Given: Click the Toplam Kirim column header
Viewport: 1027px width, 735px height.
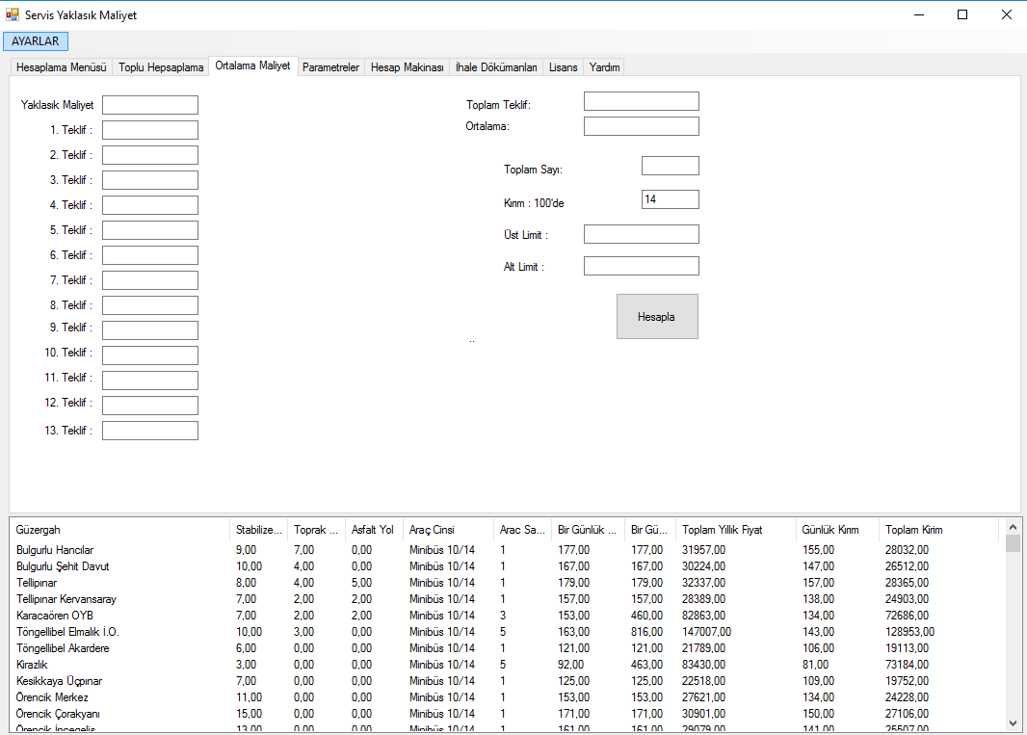Looking at the screenshot, I should [x=938, y=530].
